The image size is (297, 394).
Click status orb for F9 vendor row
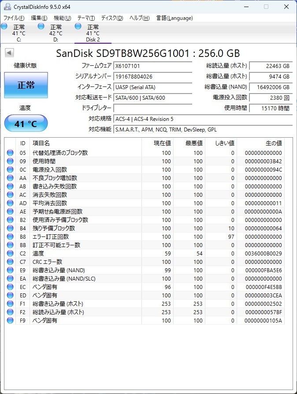10,320
